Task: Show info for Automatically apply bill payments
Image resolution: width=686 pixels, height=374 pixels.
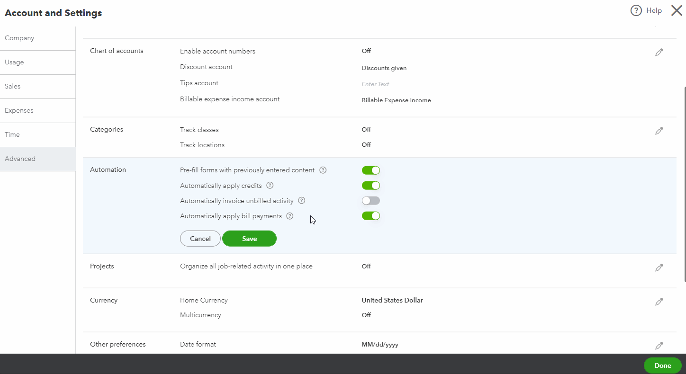Action: point(290,216)
